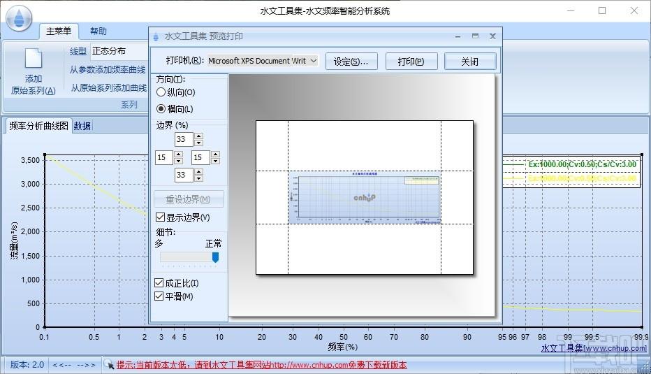Open the 水文工具集 www.cnhup.com link below the chart
The width and height of the screenshot is (651, 374).
click(x=594, y=348)
